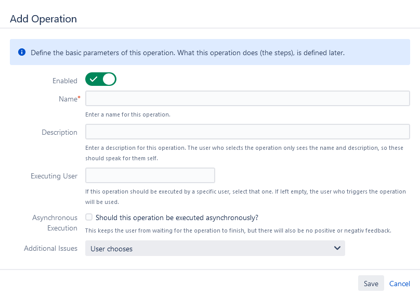
Task: Click the 'Add Operation' dialog title
Action: [43, 19]
